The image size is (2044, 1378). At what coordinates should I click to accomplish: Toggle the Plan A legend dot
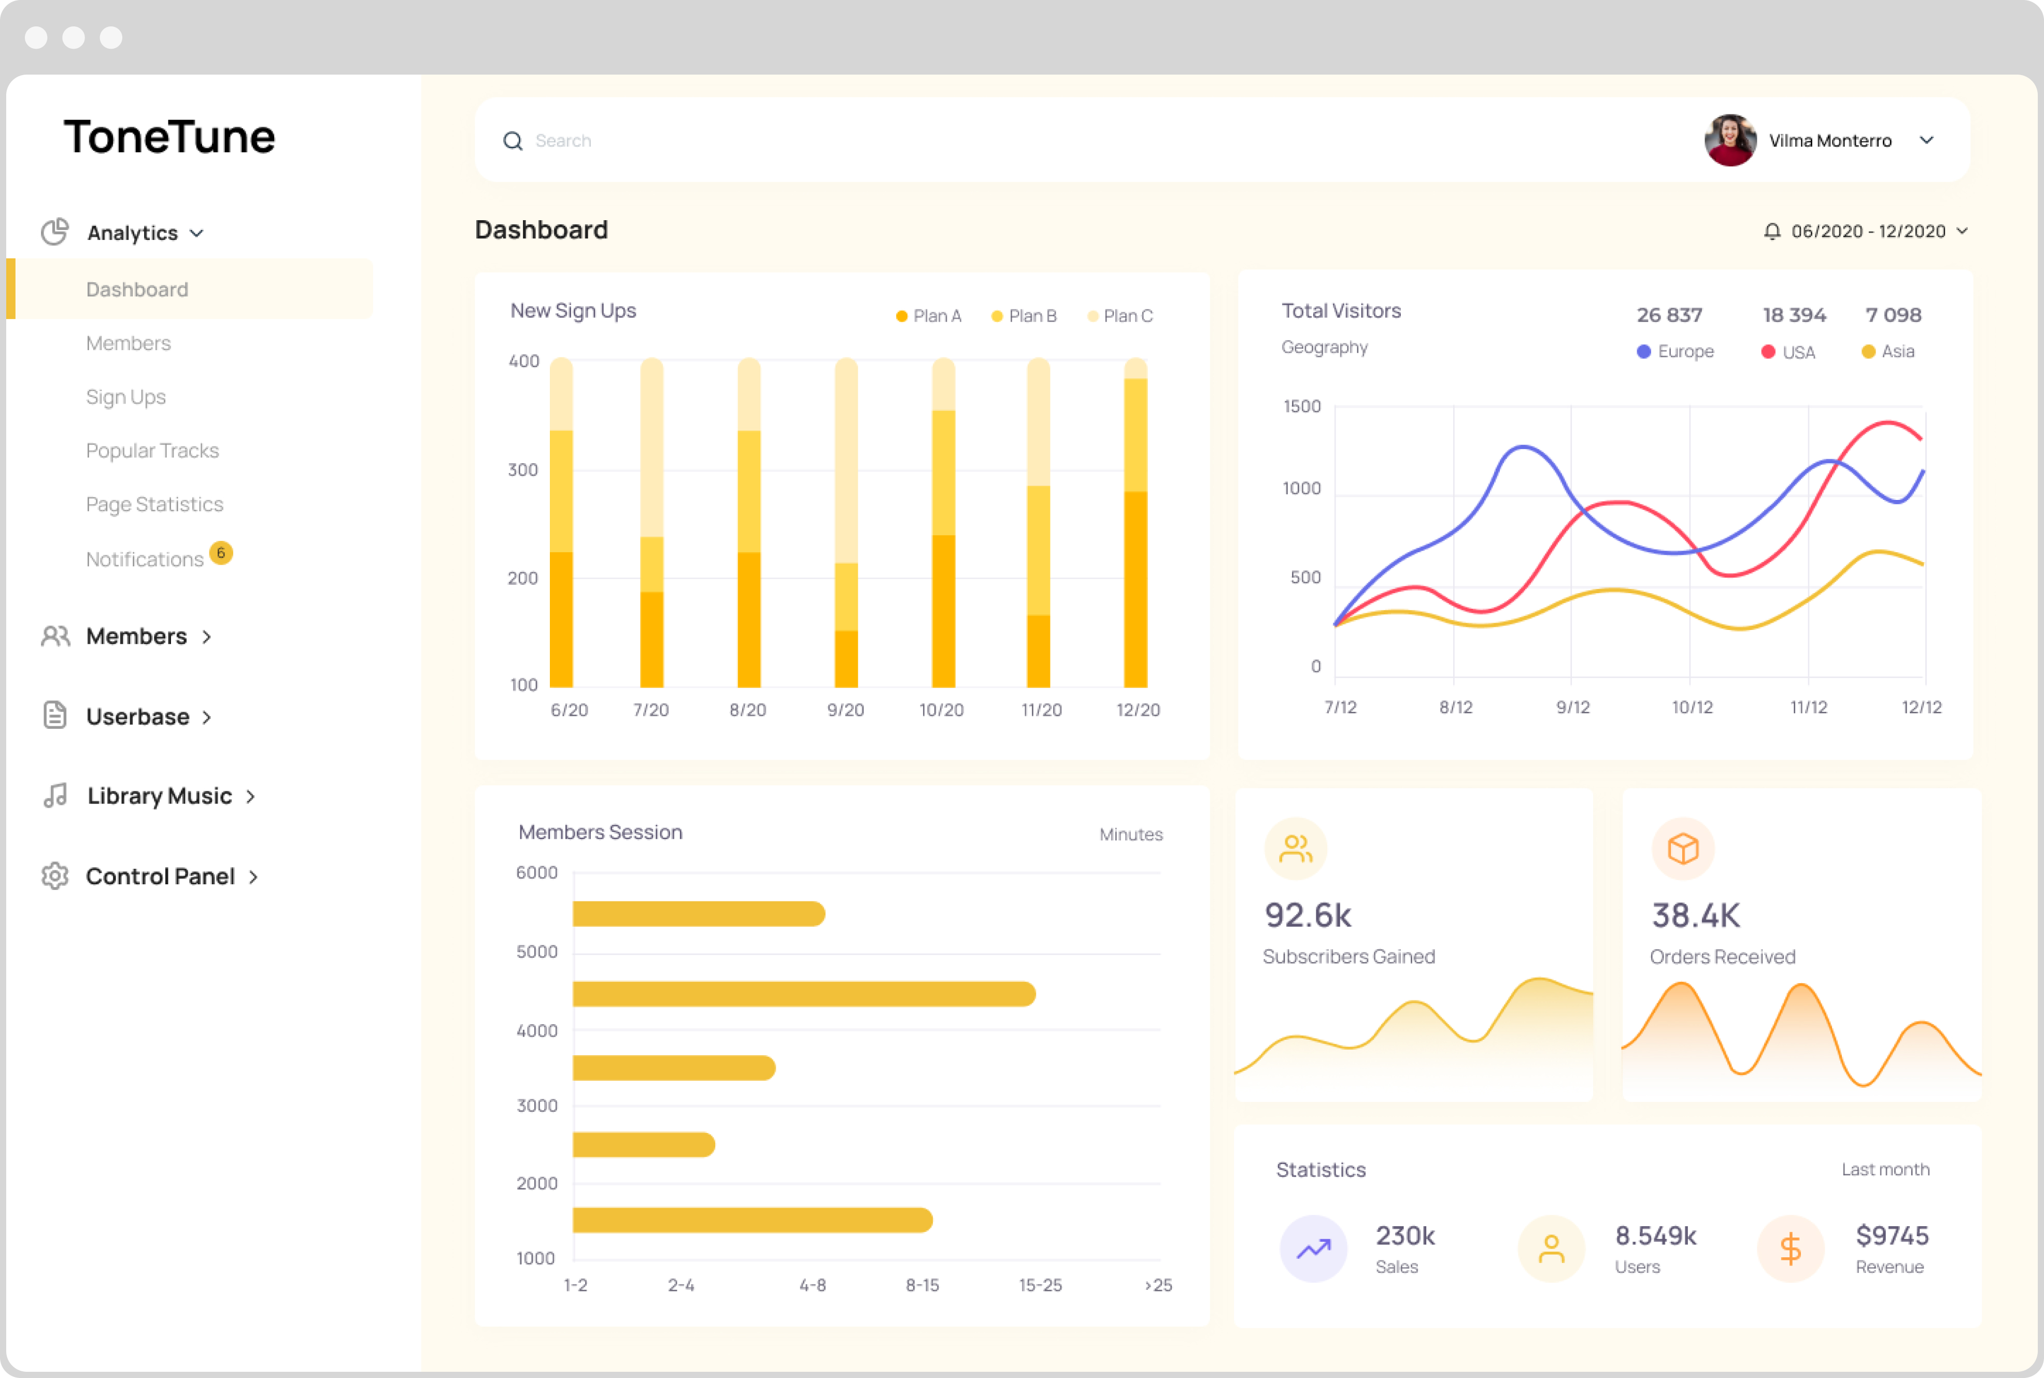point(901,317)
